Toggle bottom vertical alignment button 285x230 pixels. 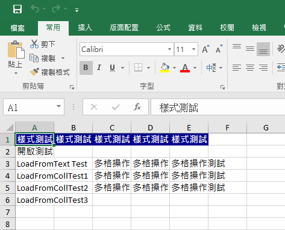click(263, 49)
